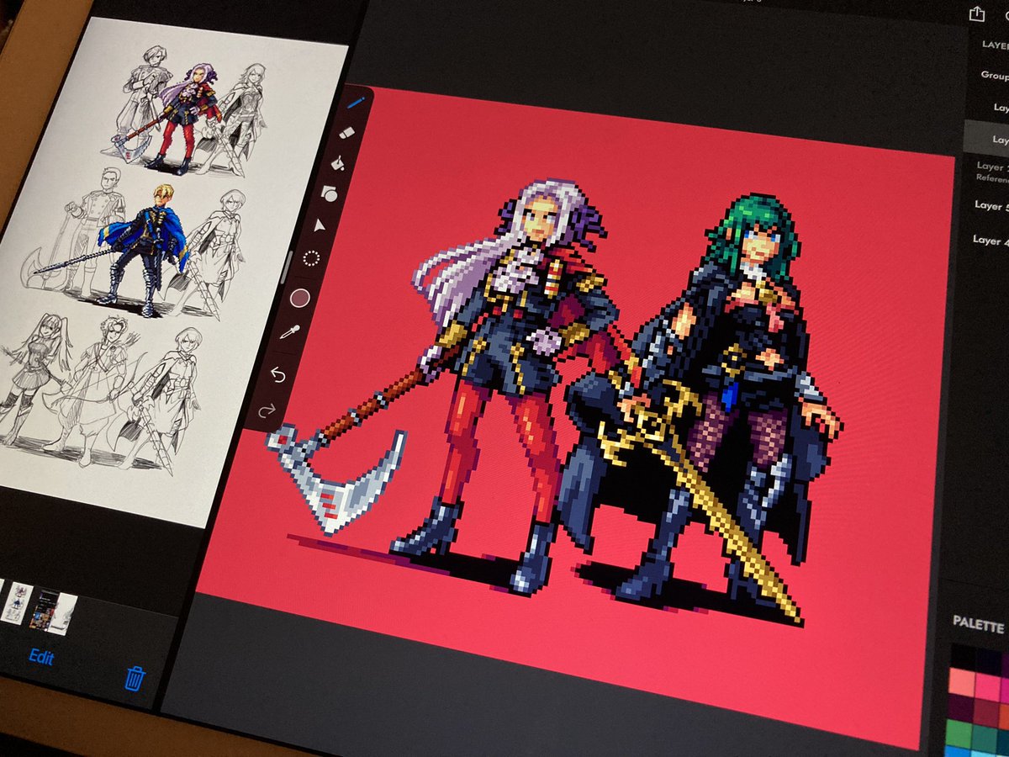The image size is (1009, 757).
Task: Open the dark screenshot thumbnail in Photos strip
Action: click(53, 612)
